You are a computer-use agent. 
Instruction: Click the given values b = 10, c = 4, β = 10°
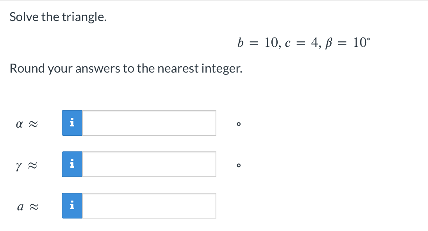[x=304, y=43]
